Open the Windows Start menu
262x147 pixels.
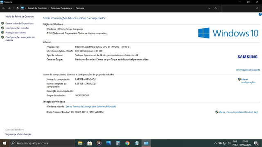click(5, 143)
